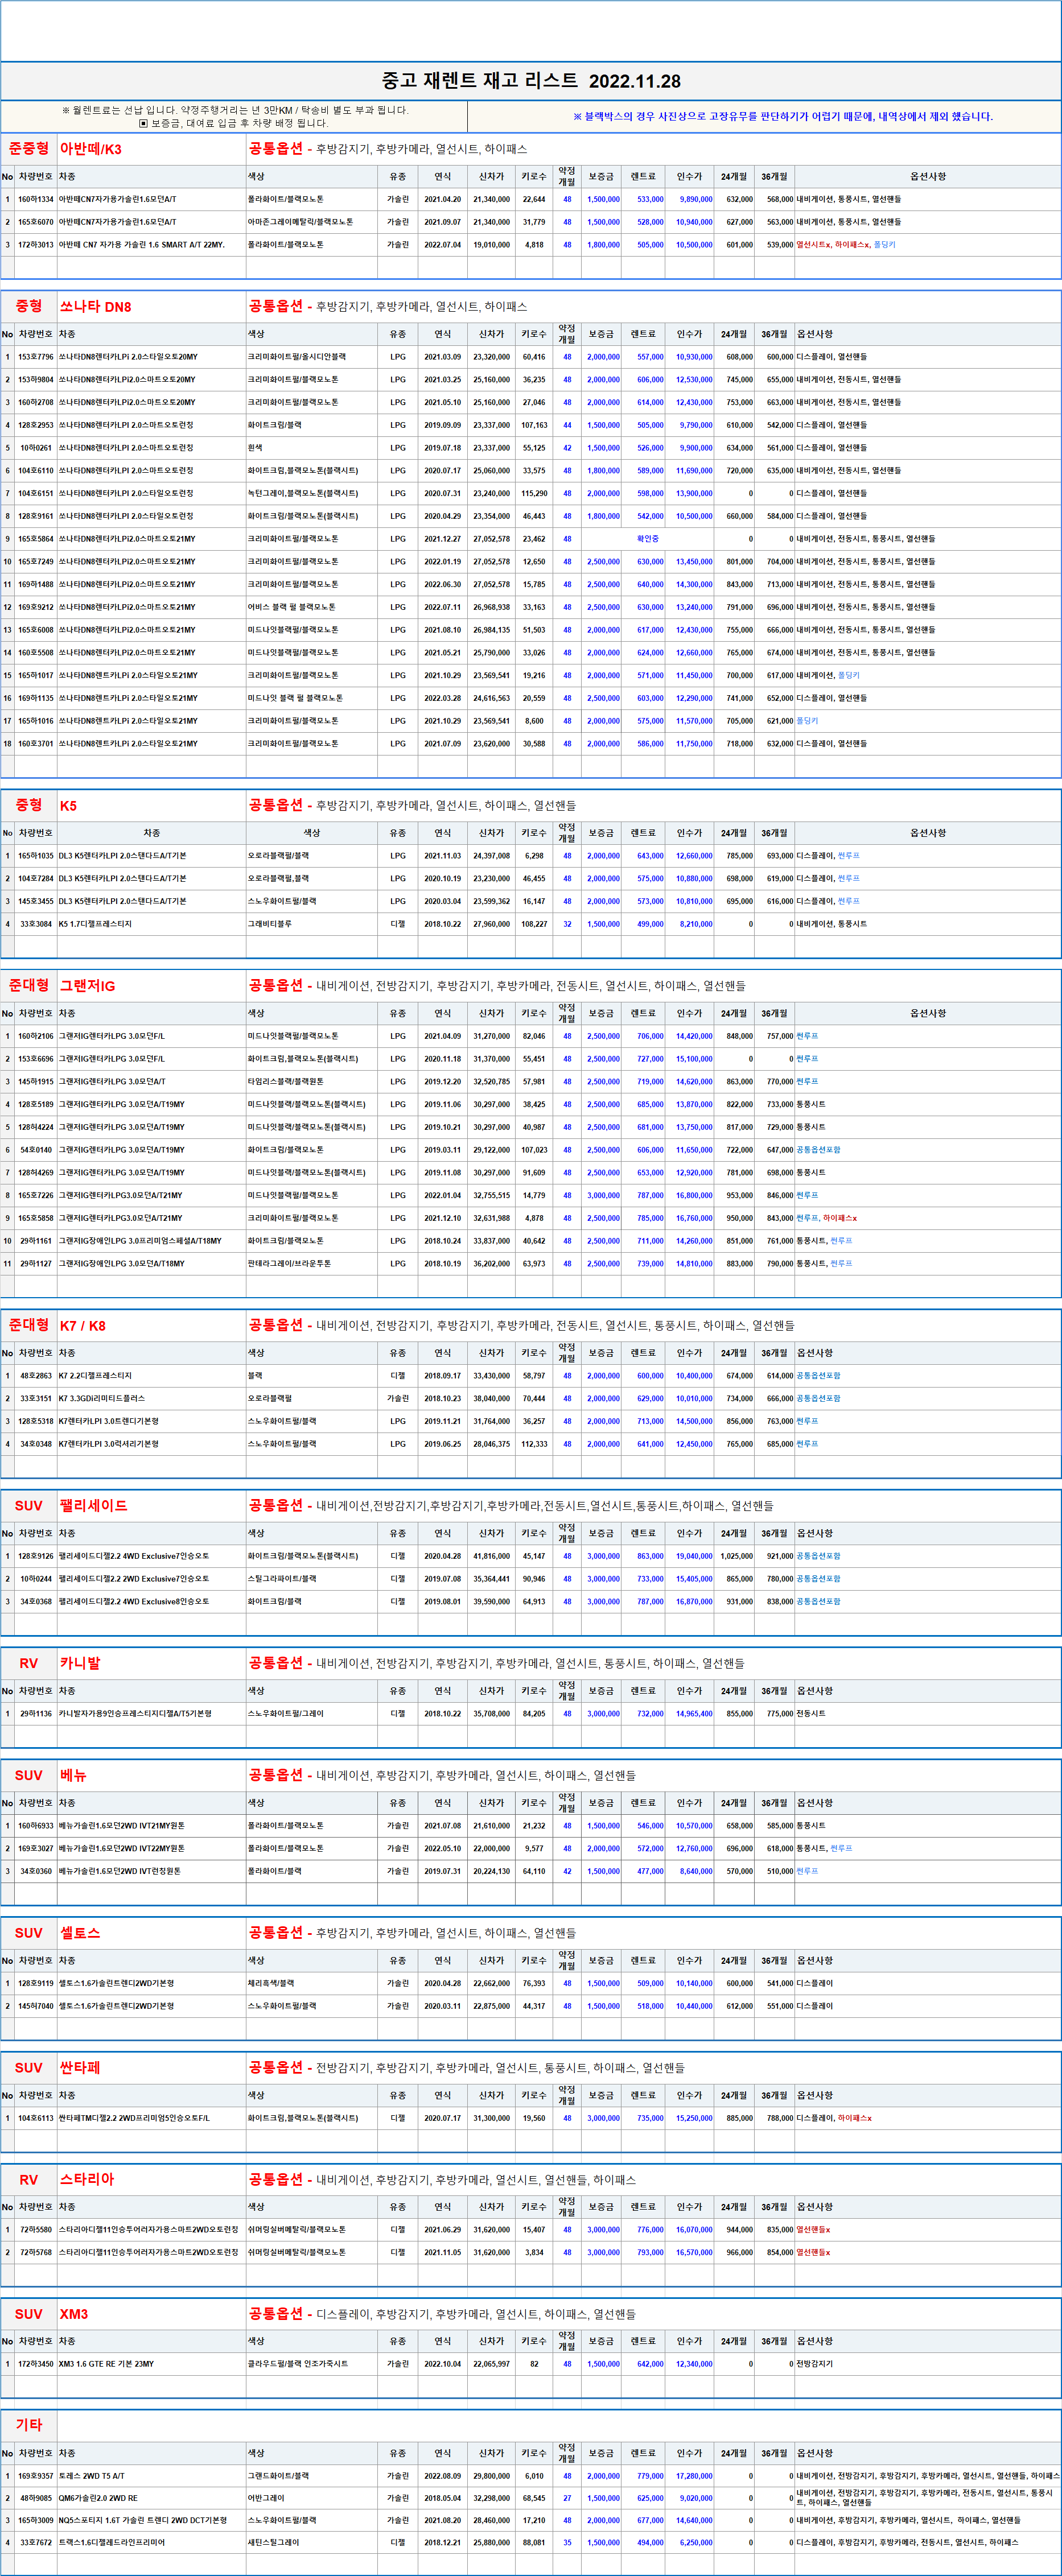The image size is (1062, 2576).
Task: Select plate number 165하1035
Action: pyautogui.click(x=36, y=856)
